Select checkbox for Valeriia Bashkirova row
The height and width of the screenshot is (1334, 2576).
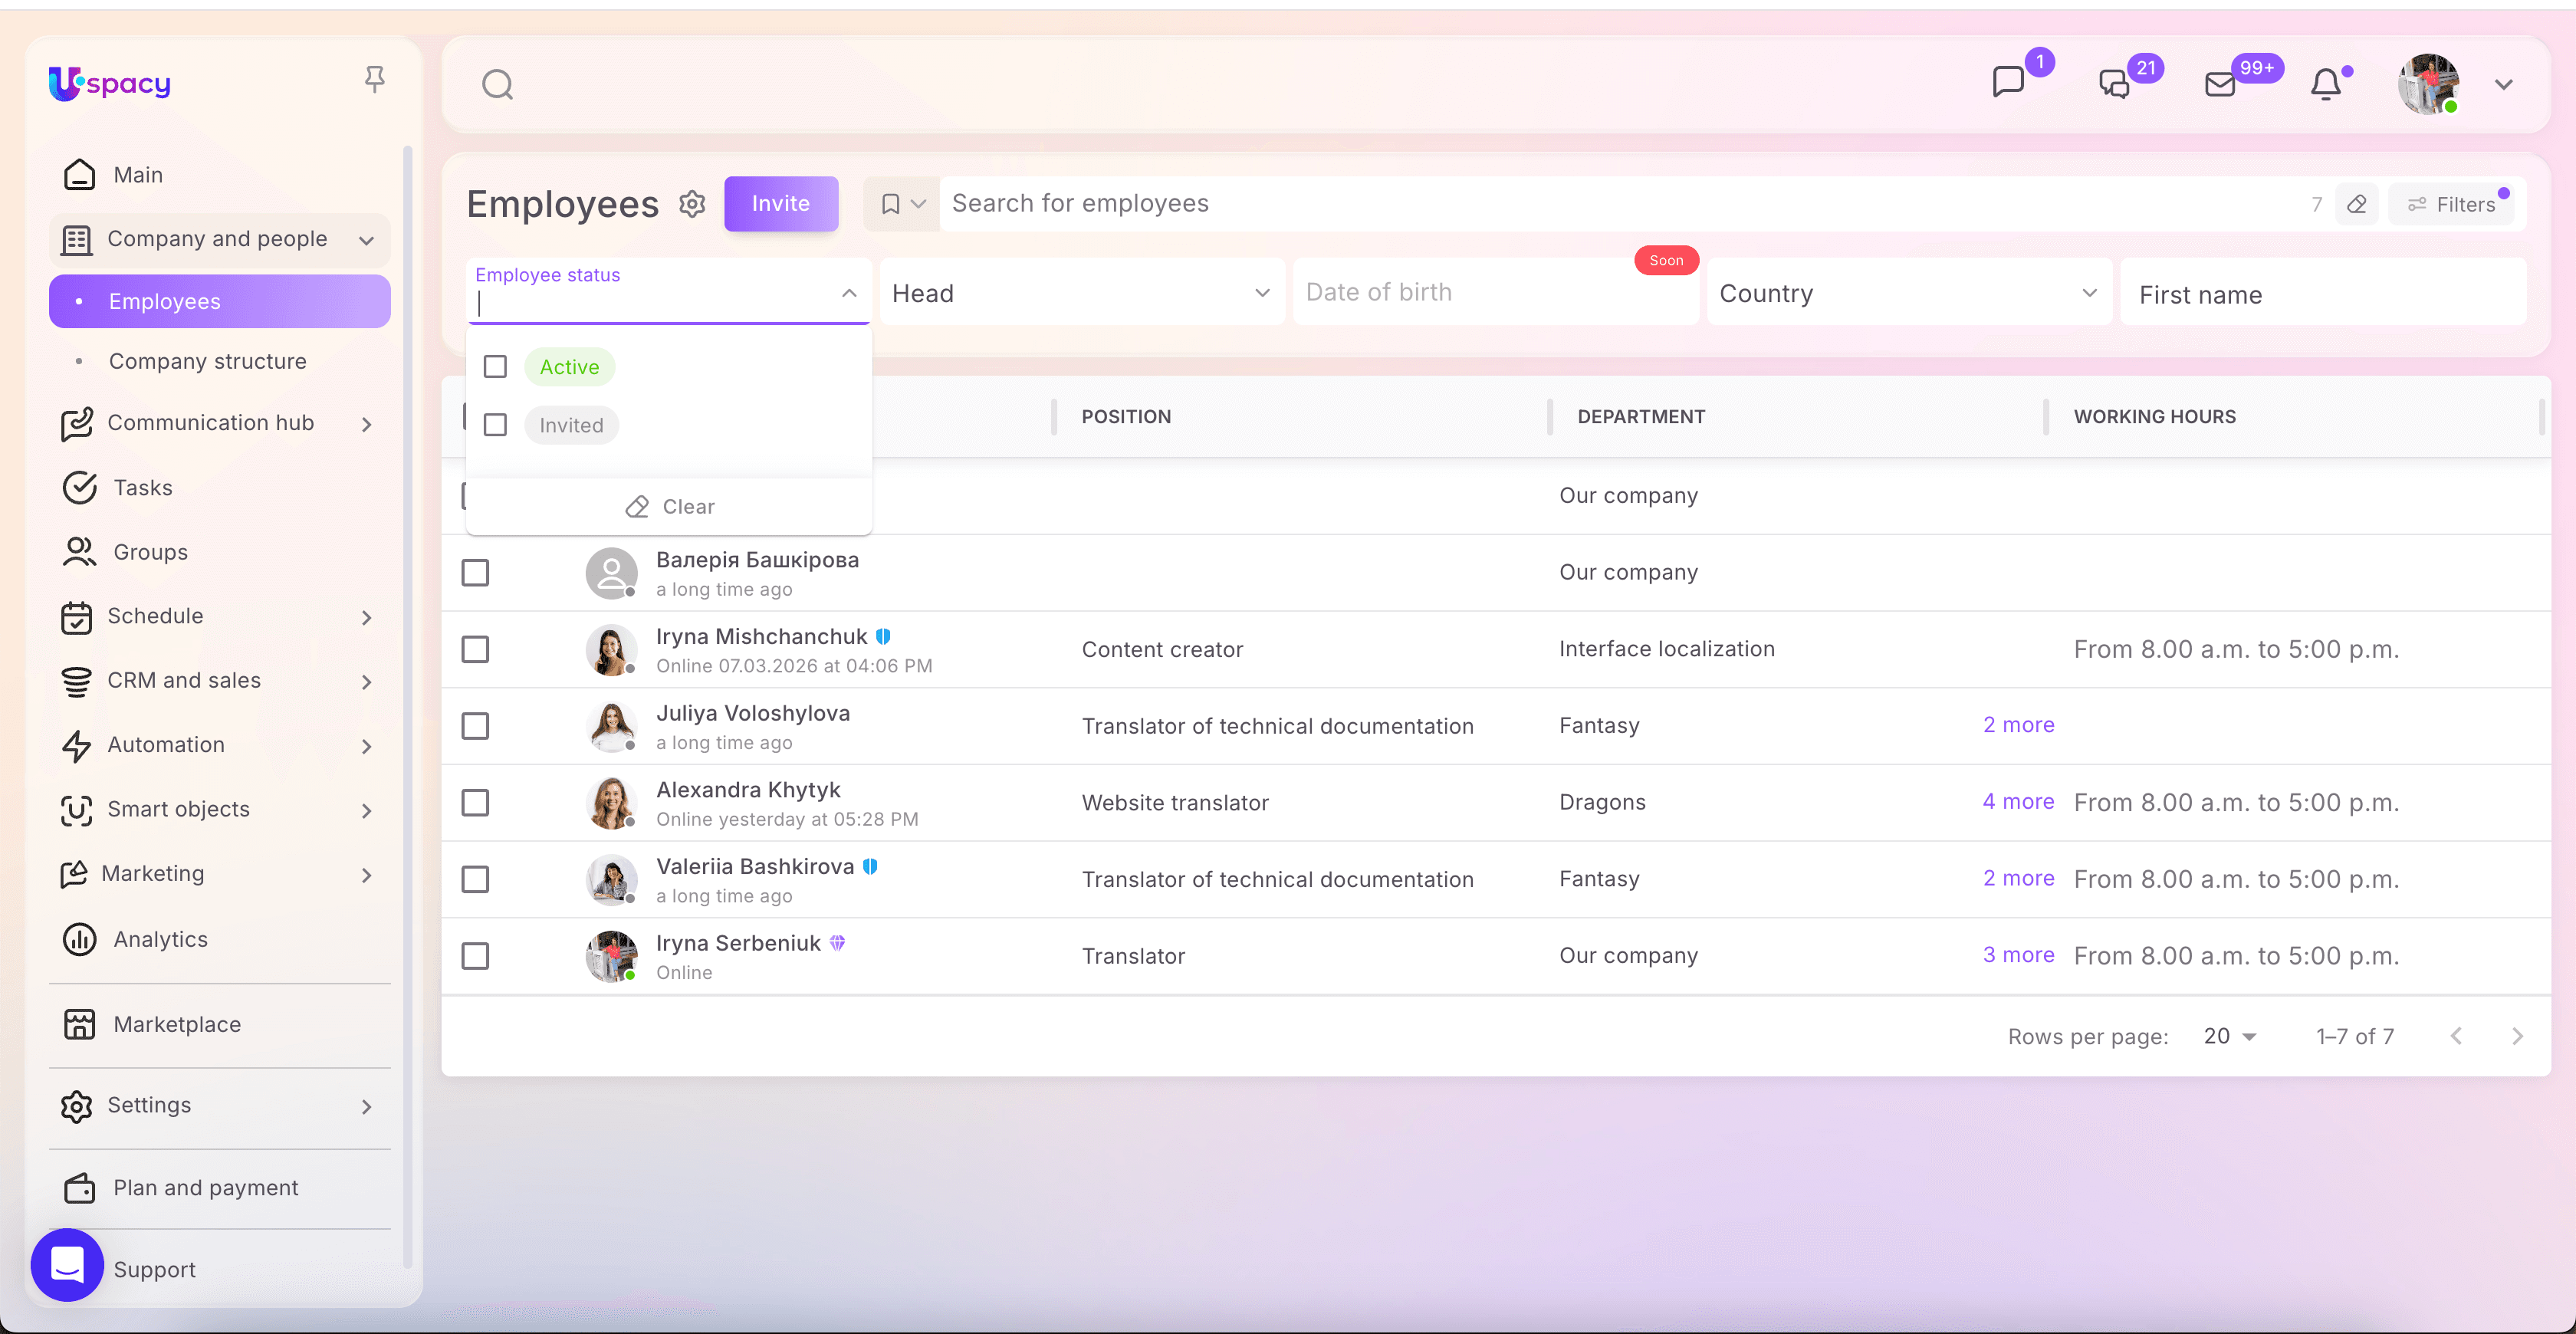click(x=475, y=879)
